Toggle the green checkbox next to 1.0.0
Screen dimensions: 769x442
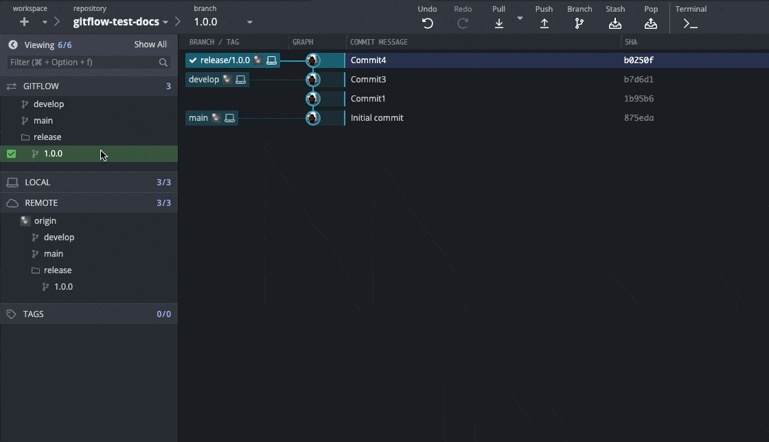click(11, 154)
